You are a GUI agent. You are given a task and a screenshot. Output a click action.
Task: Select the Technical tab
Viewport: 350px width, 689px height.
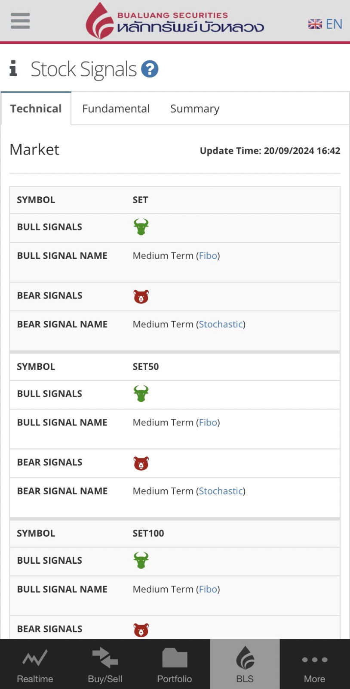pyautogui.click(x=36, y=109)
